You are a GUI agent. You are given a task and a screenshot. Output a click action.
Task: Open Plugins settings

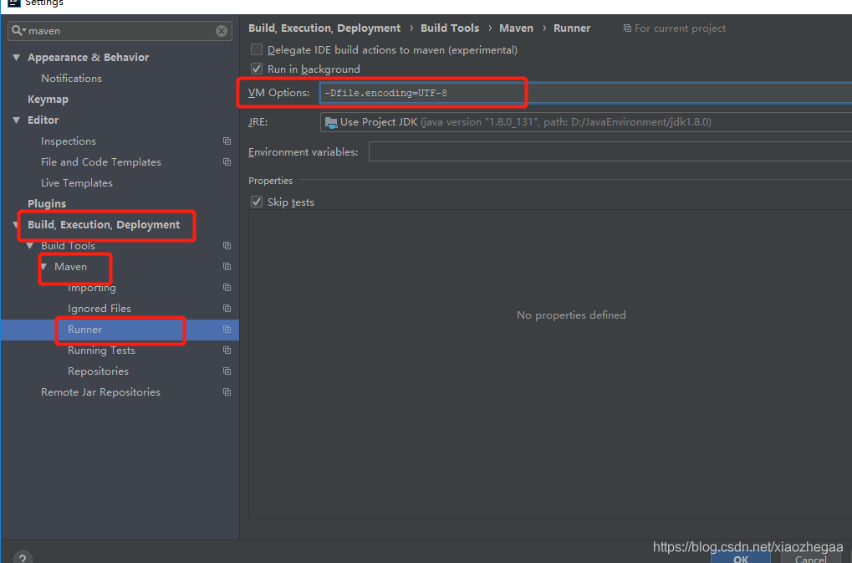[47, 204]
